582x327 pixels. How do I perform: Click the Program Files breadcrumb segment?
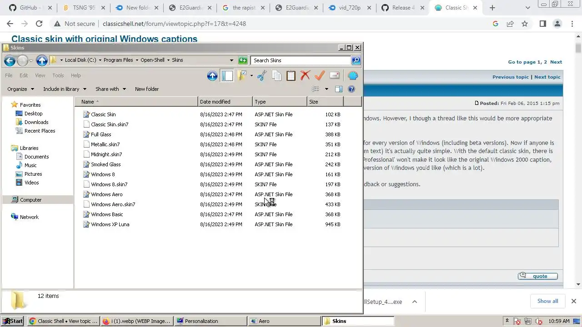click(118, 60)
